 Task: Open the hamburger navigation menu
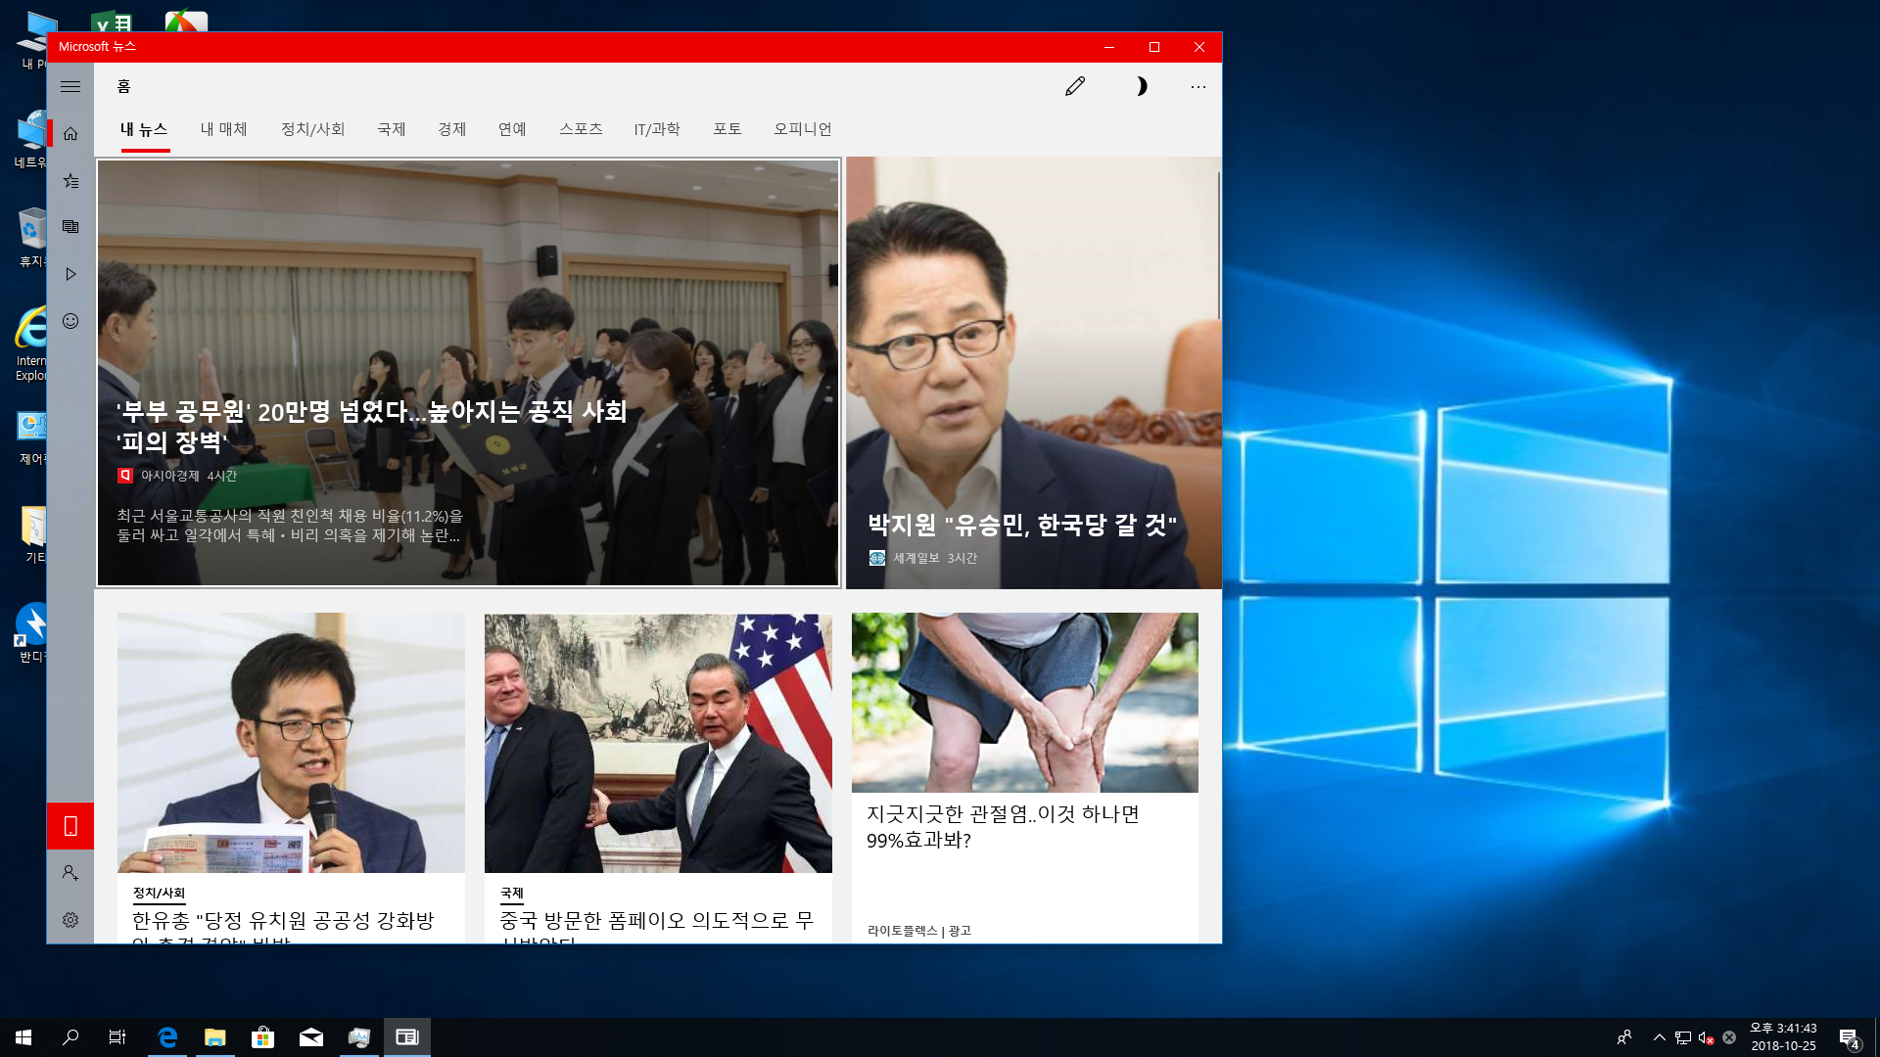click(x=70, y=86)
